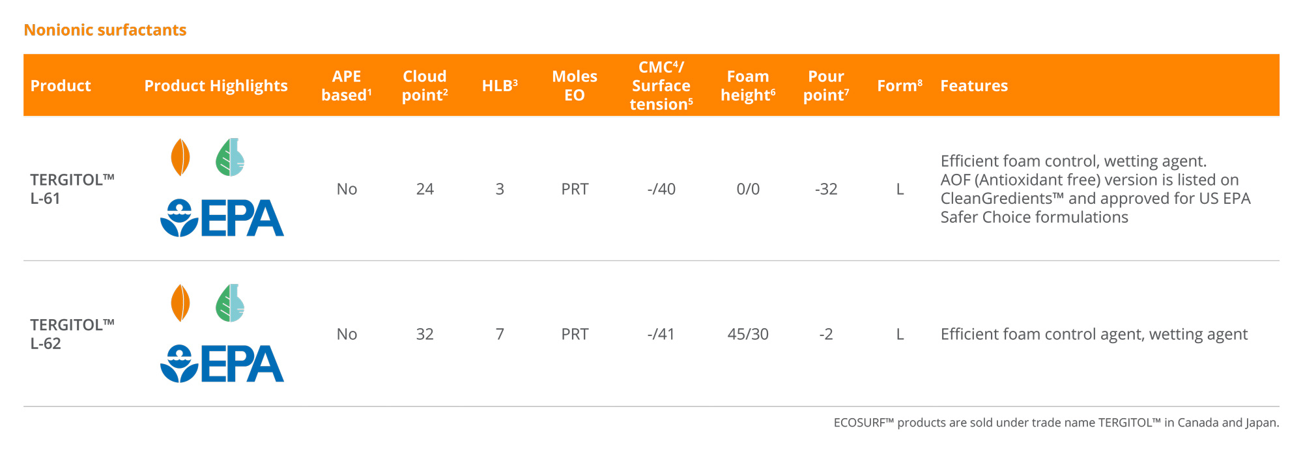The image size is (1303, 450).
Task: Click the Features column header
Action: (x=974, y=85)
